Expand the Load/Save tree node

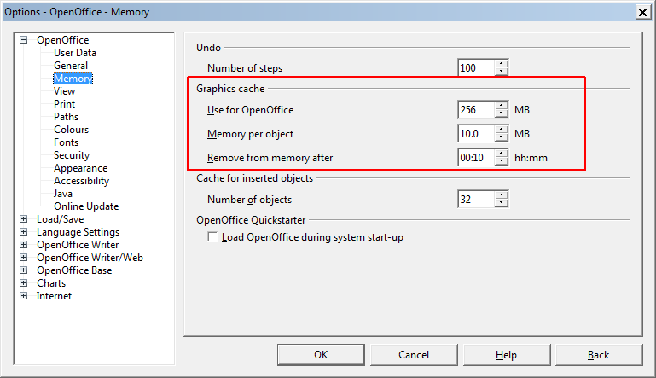tap(24, 219)
